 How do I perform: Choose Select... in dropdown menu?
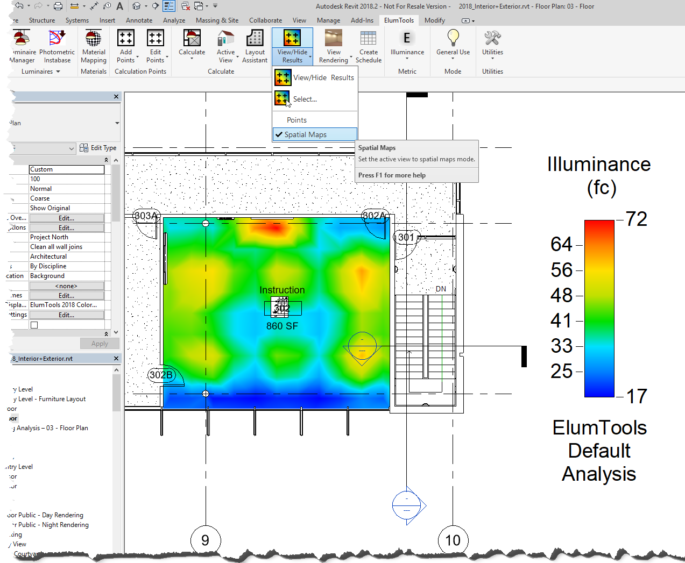coord(315,99)
